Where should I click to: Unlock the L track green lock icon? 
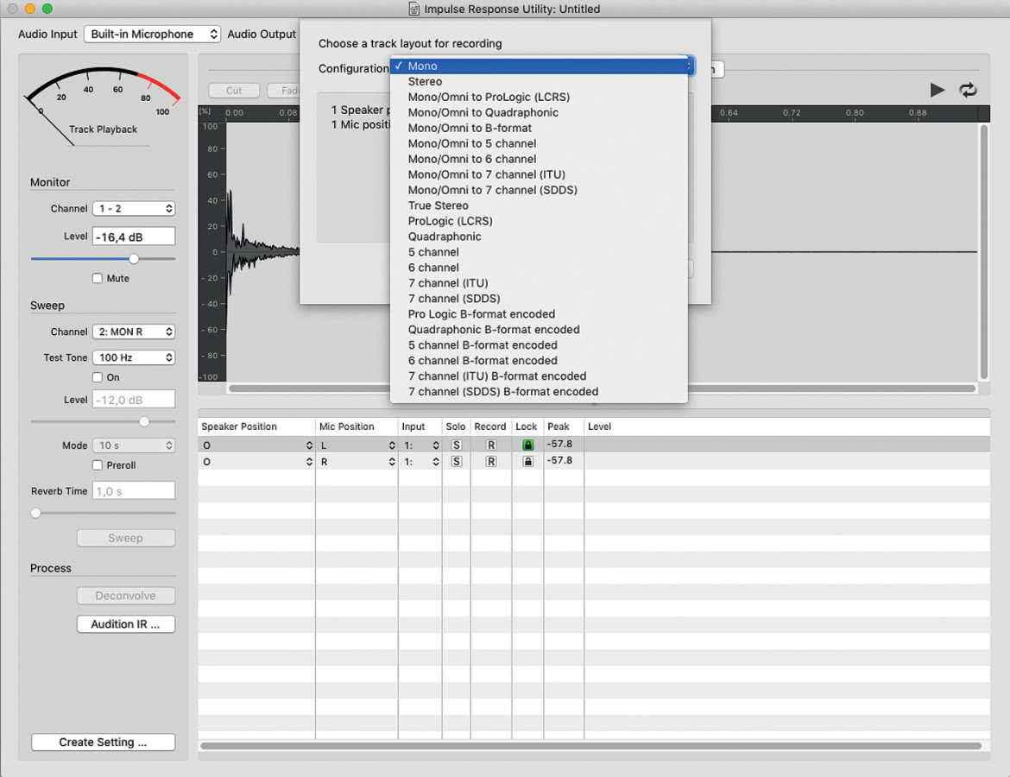tap(527, 445)
